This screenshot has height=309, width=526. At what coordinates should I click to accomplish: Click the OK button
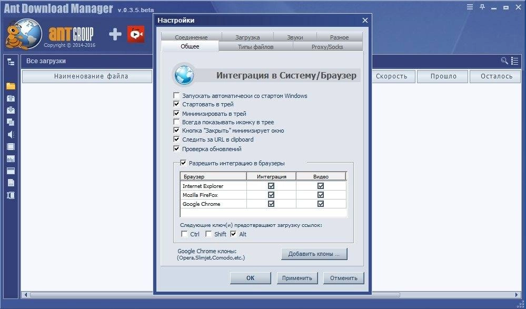(250, 278)
